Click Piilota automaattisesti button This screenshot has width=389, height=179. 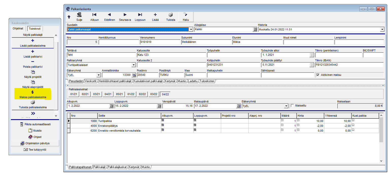(x=35, y=124)
